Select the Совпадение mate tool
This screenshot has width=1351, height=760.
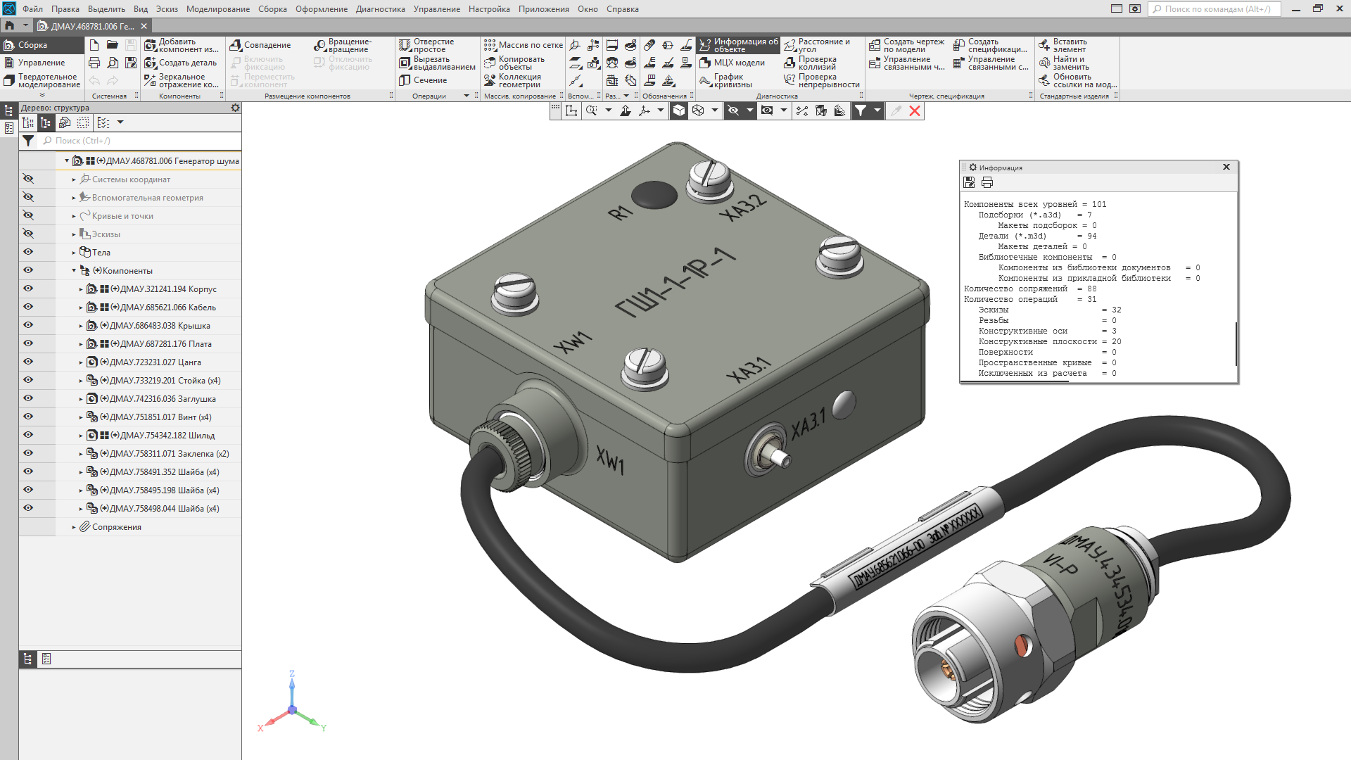coord(260,45)
